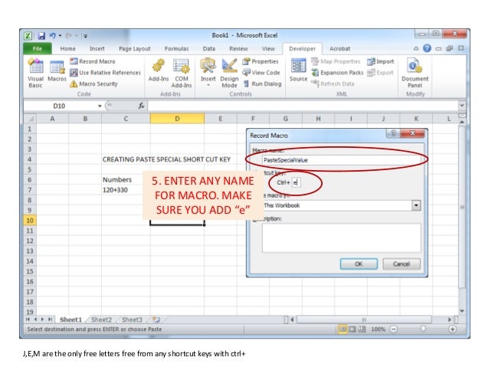Open the File tab
Screen dimensions: 489x367
click(38, 48)
